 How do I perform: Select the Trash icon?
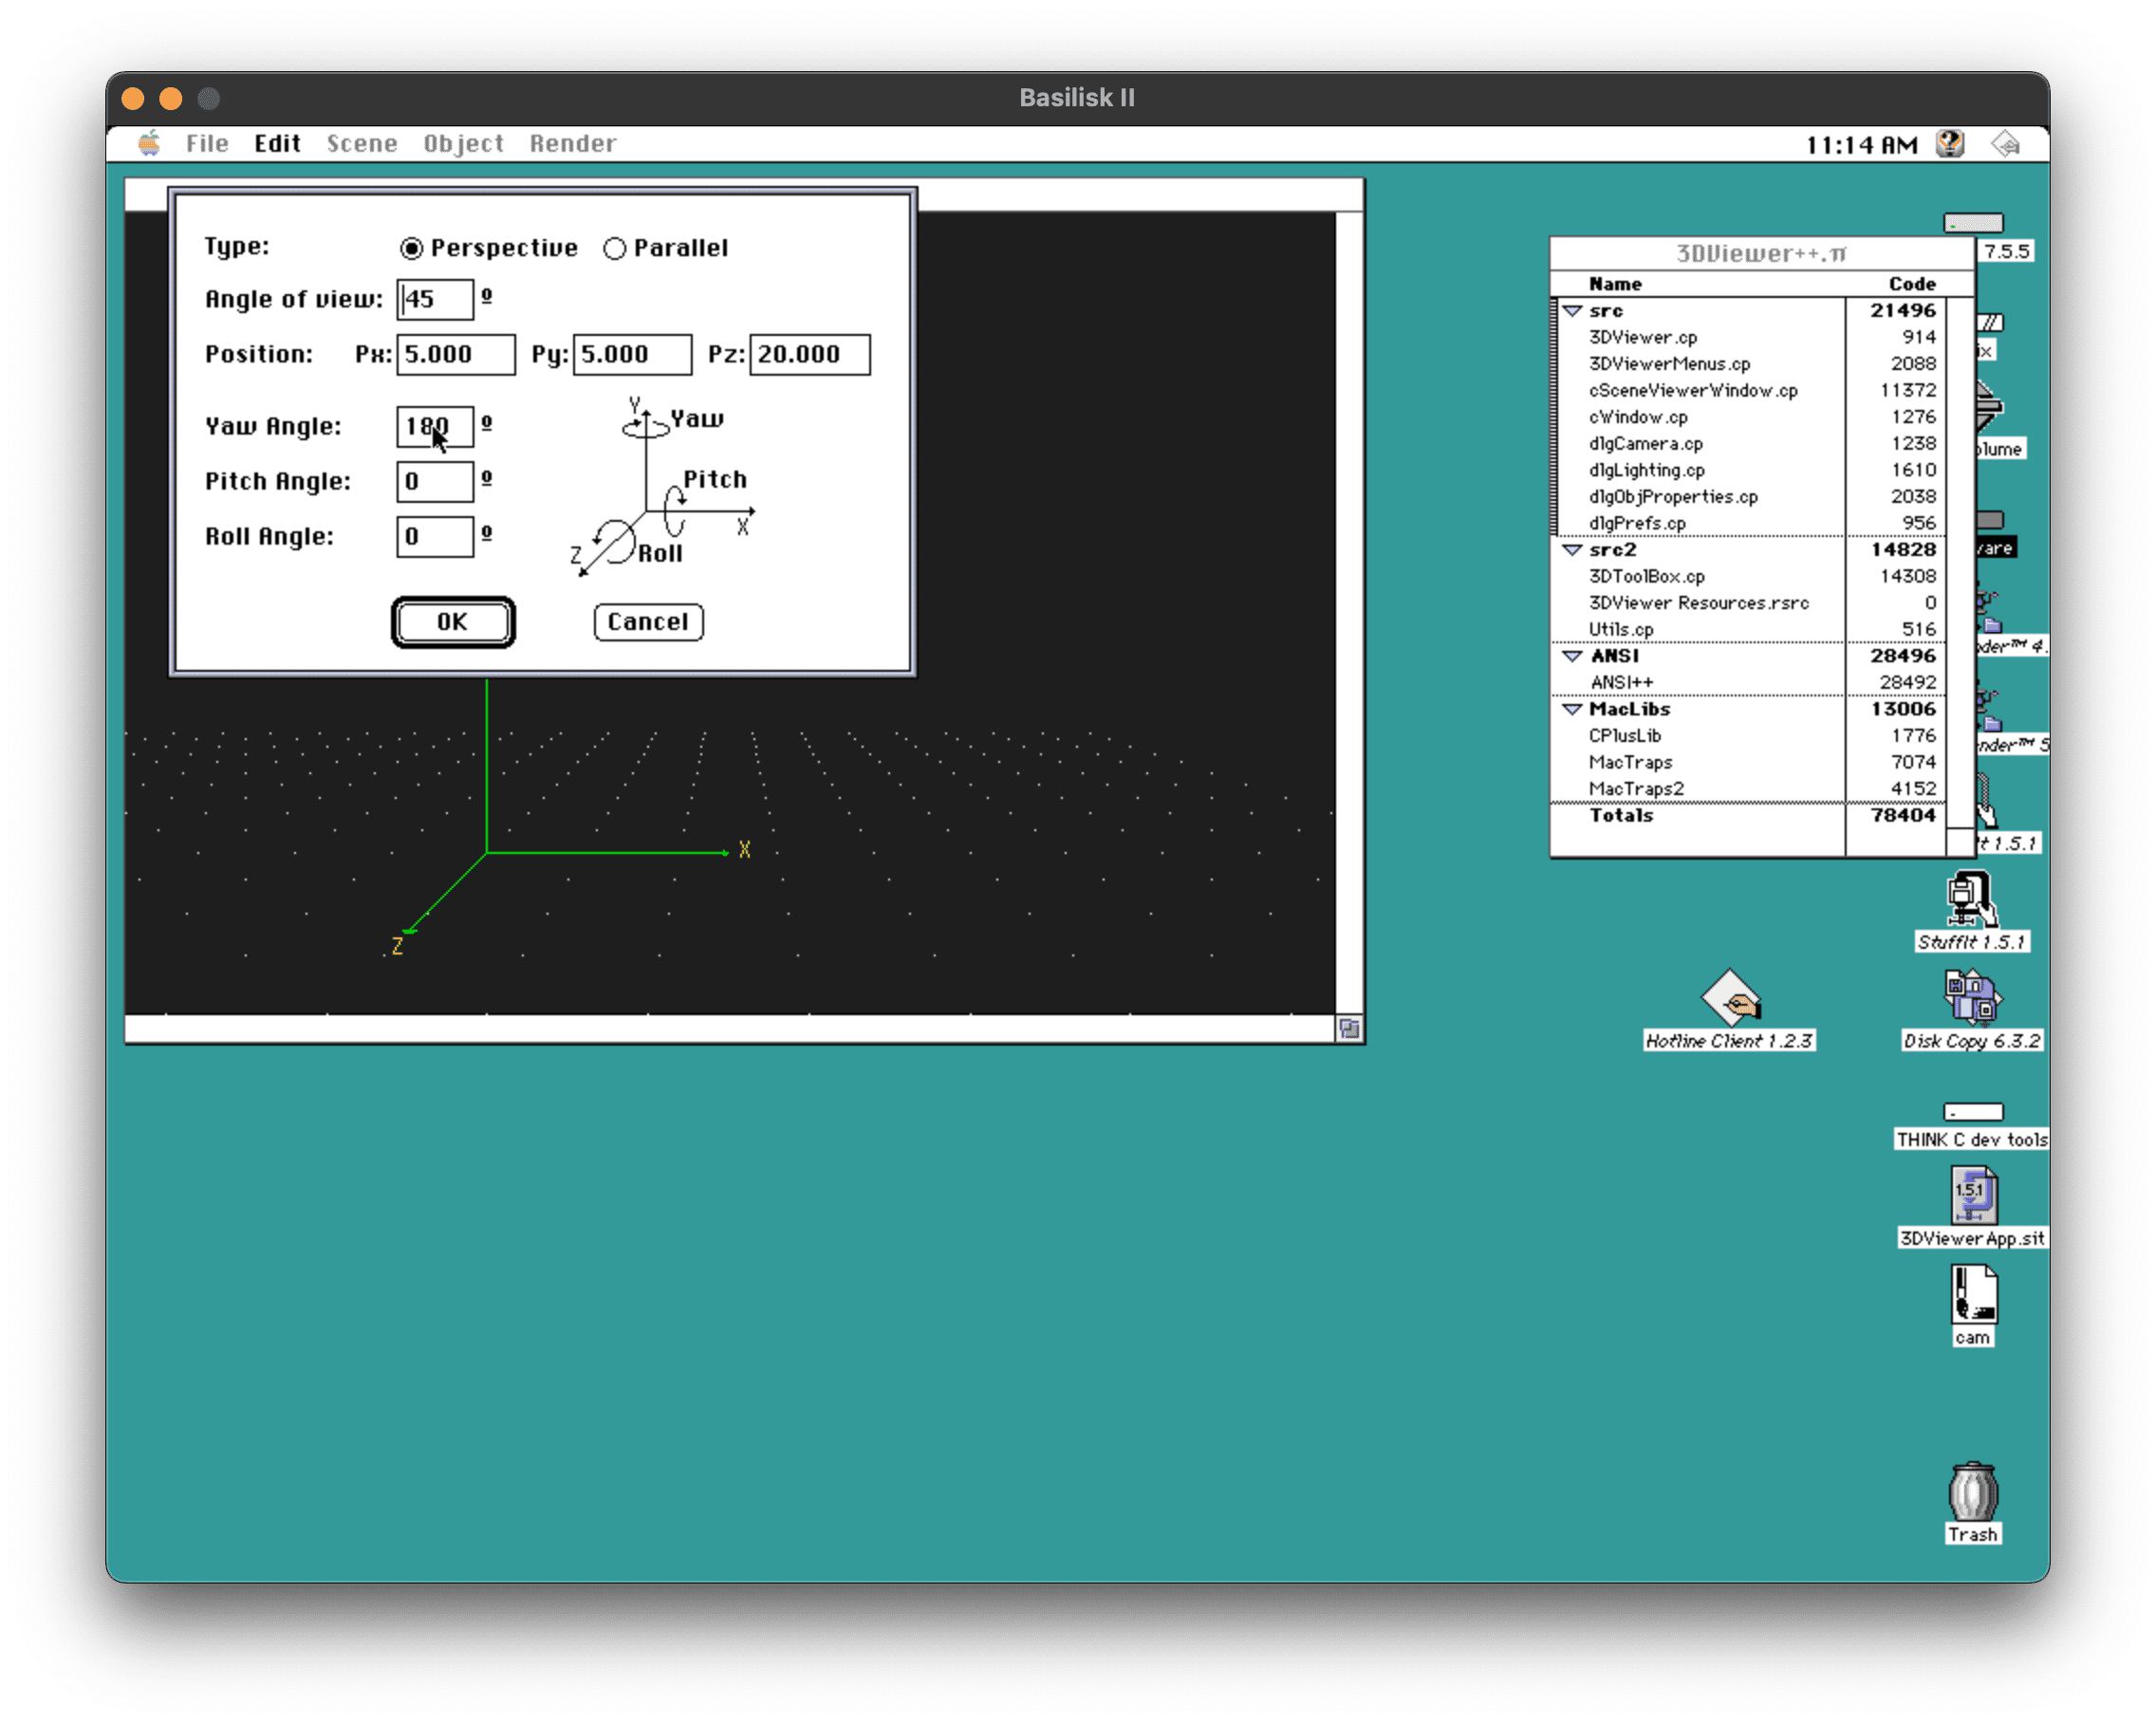point(1973,1503)
